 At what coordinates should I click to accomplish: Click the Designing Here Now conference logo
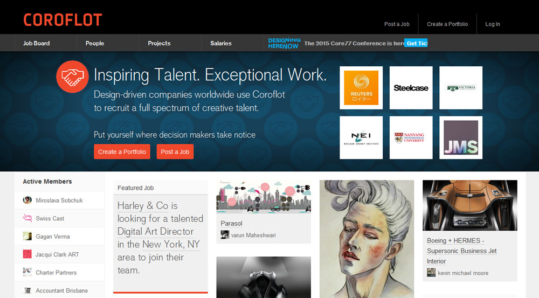click(x=284, y=43)
